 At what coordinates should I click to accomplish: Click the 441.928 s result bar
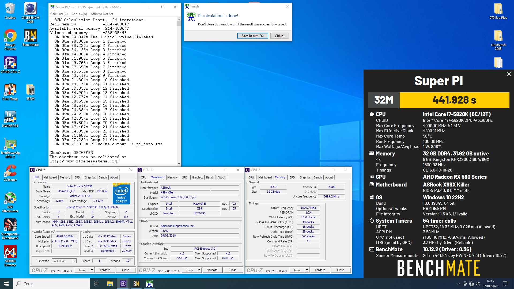pyautogui.click(x=454, y=100)
